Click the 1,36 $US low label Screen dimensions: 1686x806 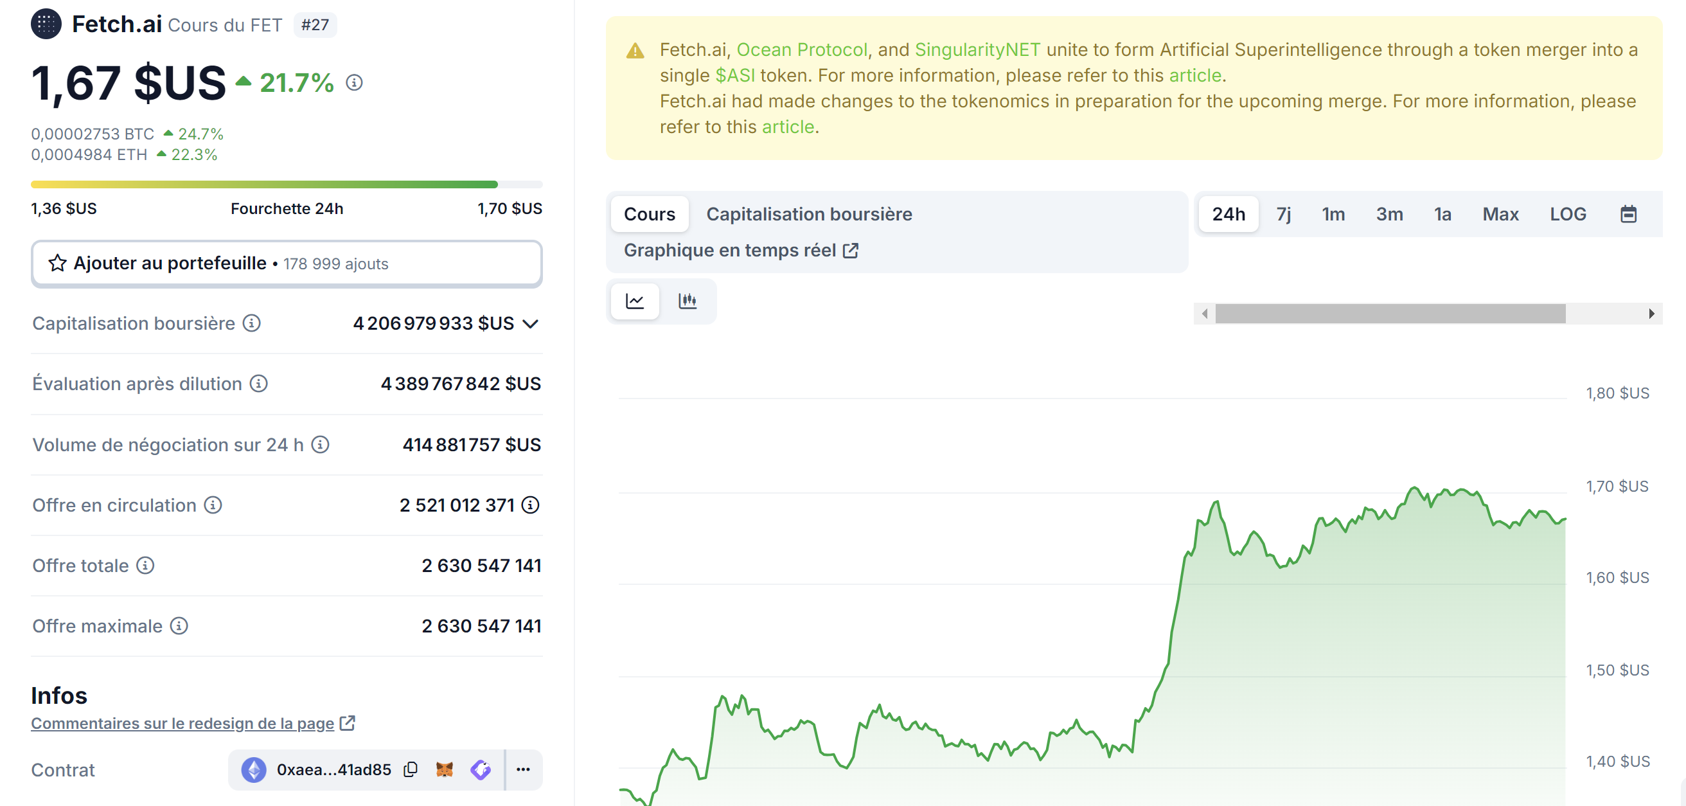pyautogui.click(x=64, y=209)
